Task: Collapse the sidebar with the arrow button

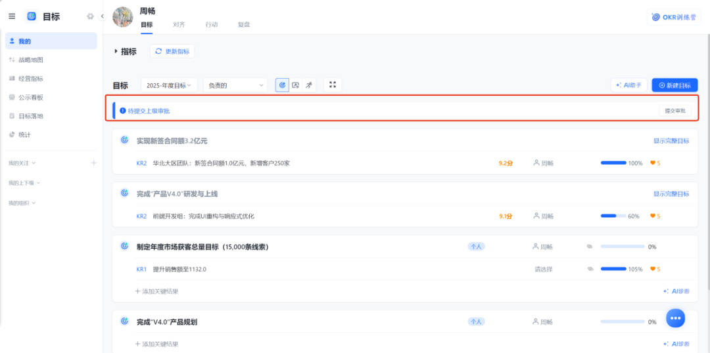Action: 103,16
